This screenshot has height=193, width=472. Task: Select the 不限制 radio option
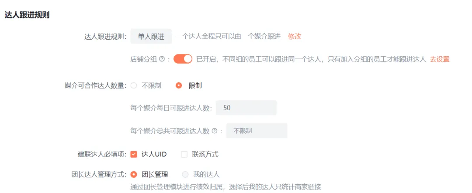pyautogui.click(x=134, y=86)
